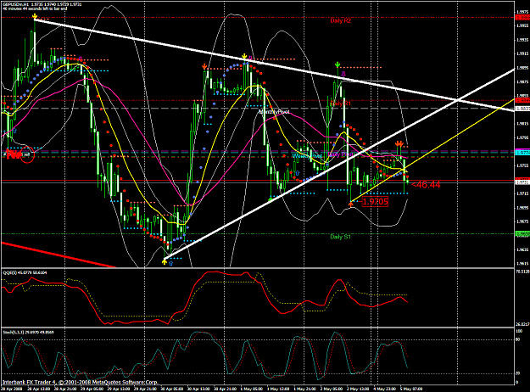The image size is (530, 392).
Task: Click the thick red trendline at the lower left
Action: (59, 255)
